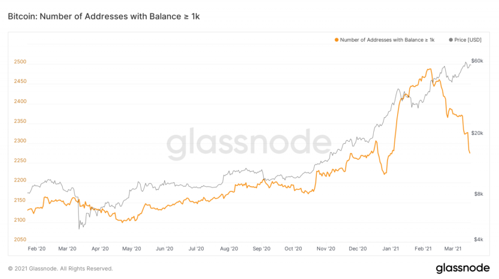Viewport: 499px width, 279px height.
Task: Toggle the Price [USD] legend label
Action: [x=468, y=39]
